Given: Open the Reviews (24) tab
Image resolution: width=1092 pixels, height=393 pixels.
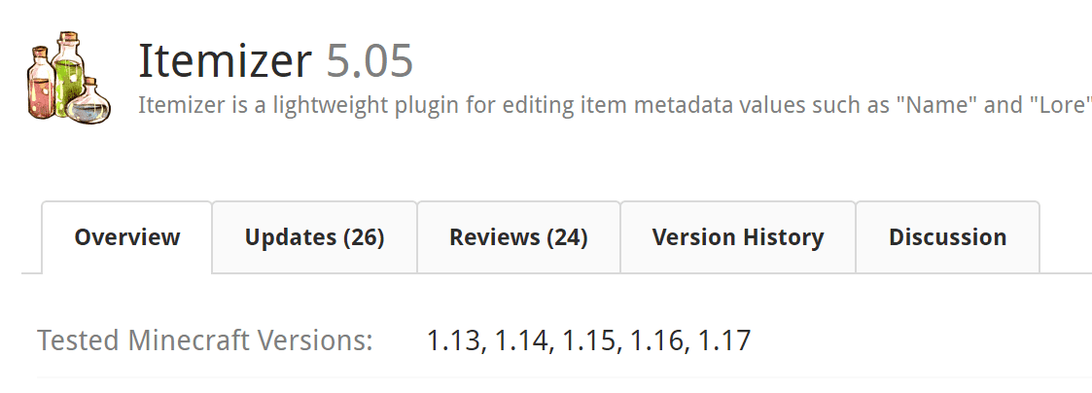Looking at the screenshot, I should click(518, 237).
